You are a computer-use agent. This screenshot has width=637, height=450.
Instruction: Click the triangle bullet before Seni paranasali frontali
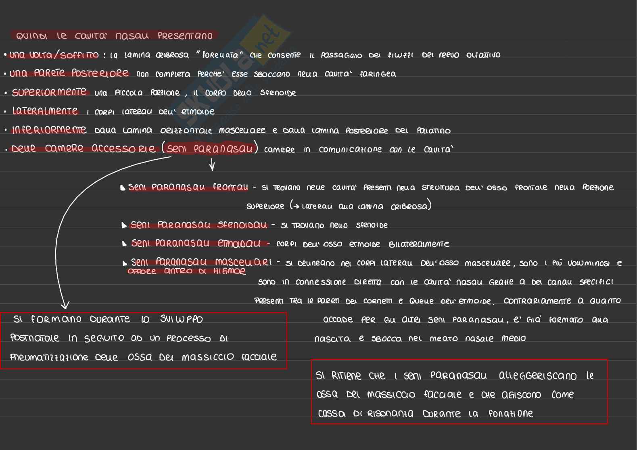pyautogui.click(x=123, y=187)
